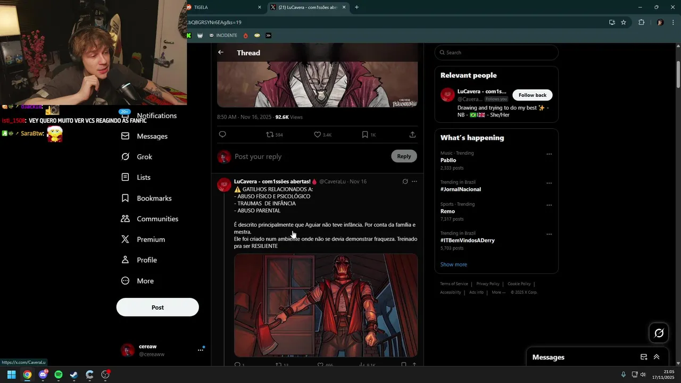Open Ads info footer link

(x=476, y=293)
